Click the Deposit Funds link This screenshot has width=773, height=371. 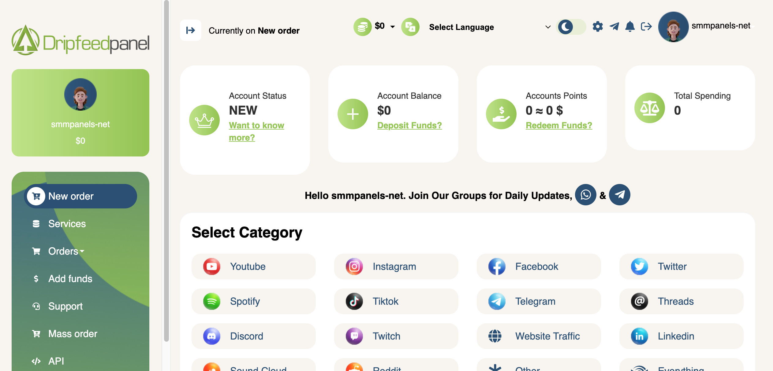(409, 125)
